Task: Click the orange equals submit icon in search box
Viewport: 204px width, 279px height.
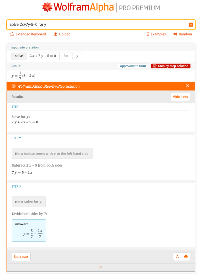Action: 191,25
